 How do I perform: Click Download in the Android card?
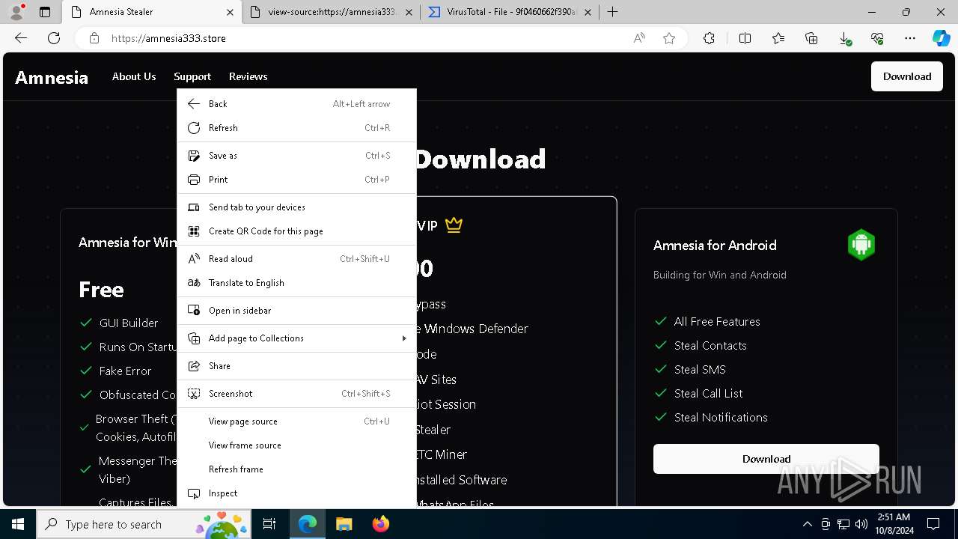(766, 459)
